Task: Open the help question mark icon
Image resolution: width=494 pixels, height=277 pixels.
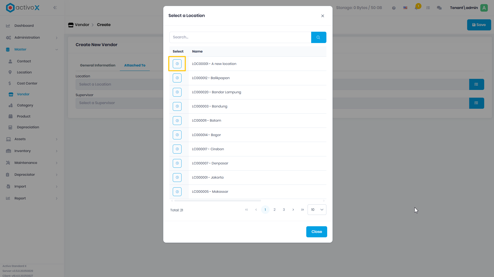Action: coord(394,8)
